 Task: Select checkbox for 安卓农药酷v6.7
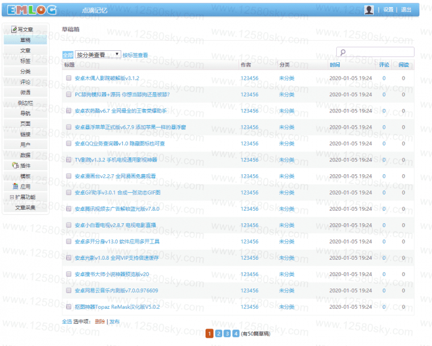point(68,111)
